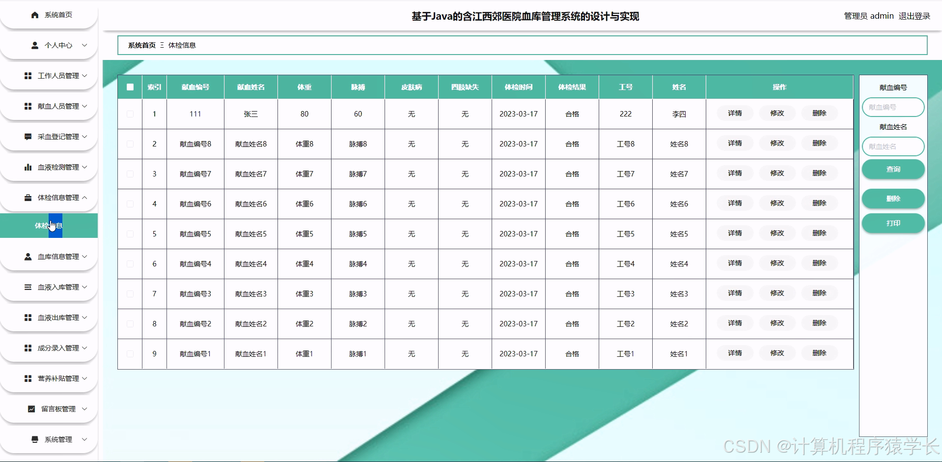Expand the 血液入库管理 chevron
Image resolution: width=942 pixels, height=462 pixels.
(84, 287)
